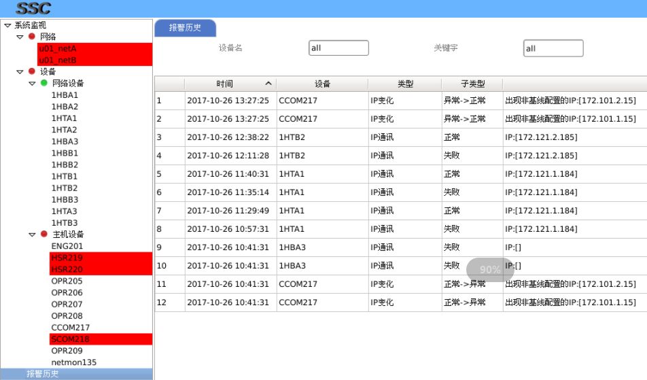Select the u01_netA network item

(x=58, y=49)
